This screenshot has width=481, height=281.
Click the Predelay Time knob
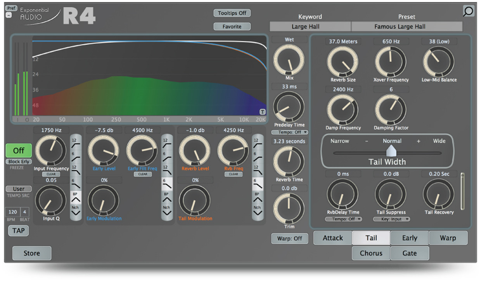[x=289, y=107]
